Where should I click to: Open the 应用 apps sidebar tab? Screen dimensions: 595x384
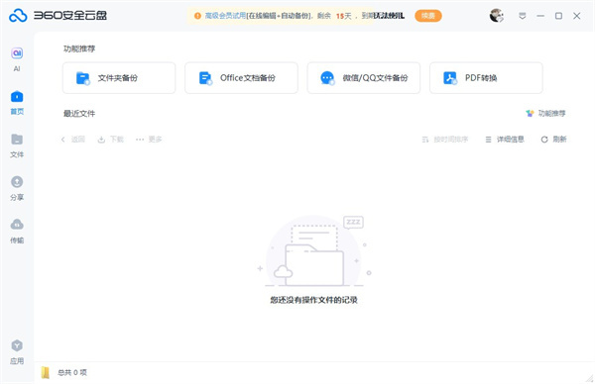pyautogui.click(x=17, y=351)
